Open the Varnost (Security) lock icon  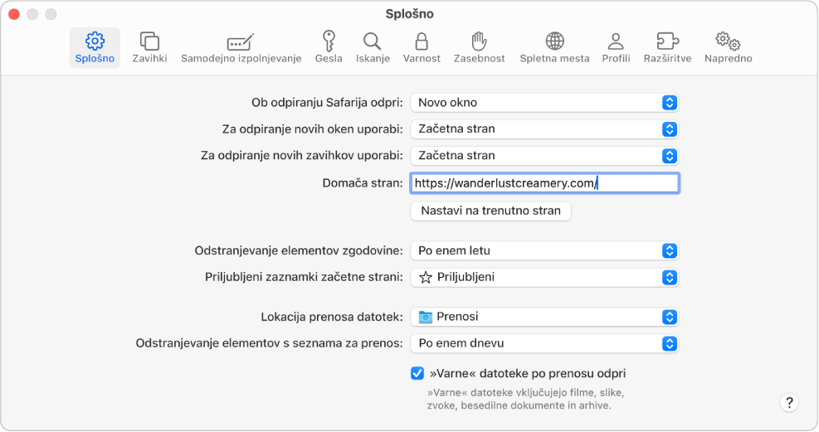[422, 47]
